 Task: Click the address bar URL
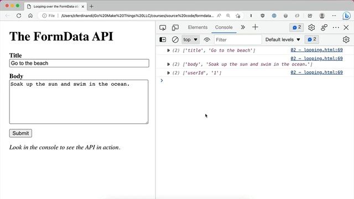pyautogui.click(x=137, y=15)
